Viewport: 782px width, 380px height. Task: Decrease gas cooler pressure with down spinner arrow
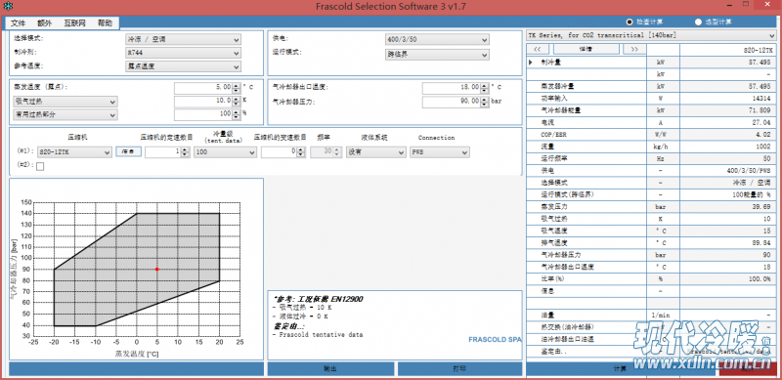(484, 105)
